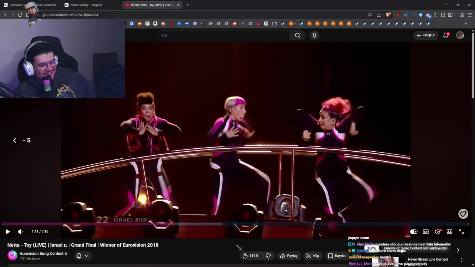
Task: Open the subtitles/captions control
Action: (x=426, y=232)
